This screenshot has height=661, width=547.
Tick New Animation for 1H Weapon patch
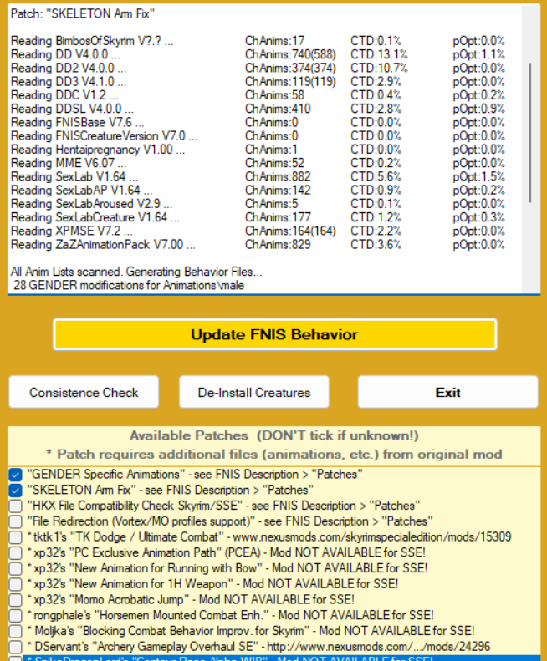[16, 584]
